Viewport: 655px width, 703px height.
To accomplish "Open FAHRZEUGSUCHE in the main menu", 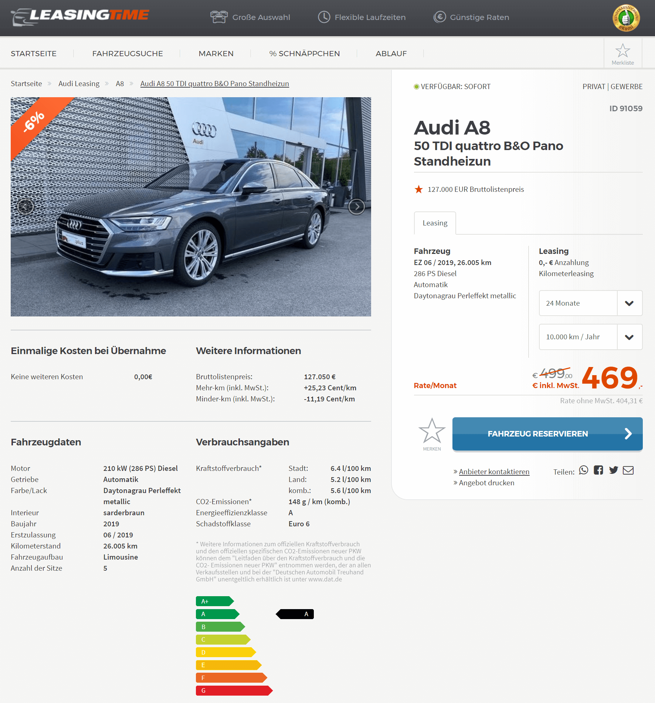I will 128,54.
